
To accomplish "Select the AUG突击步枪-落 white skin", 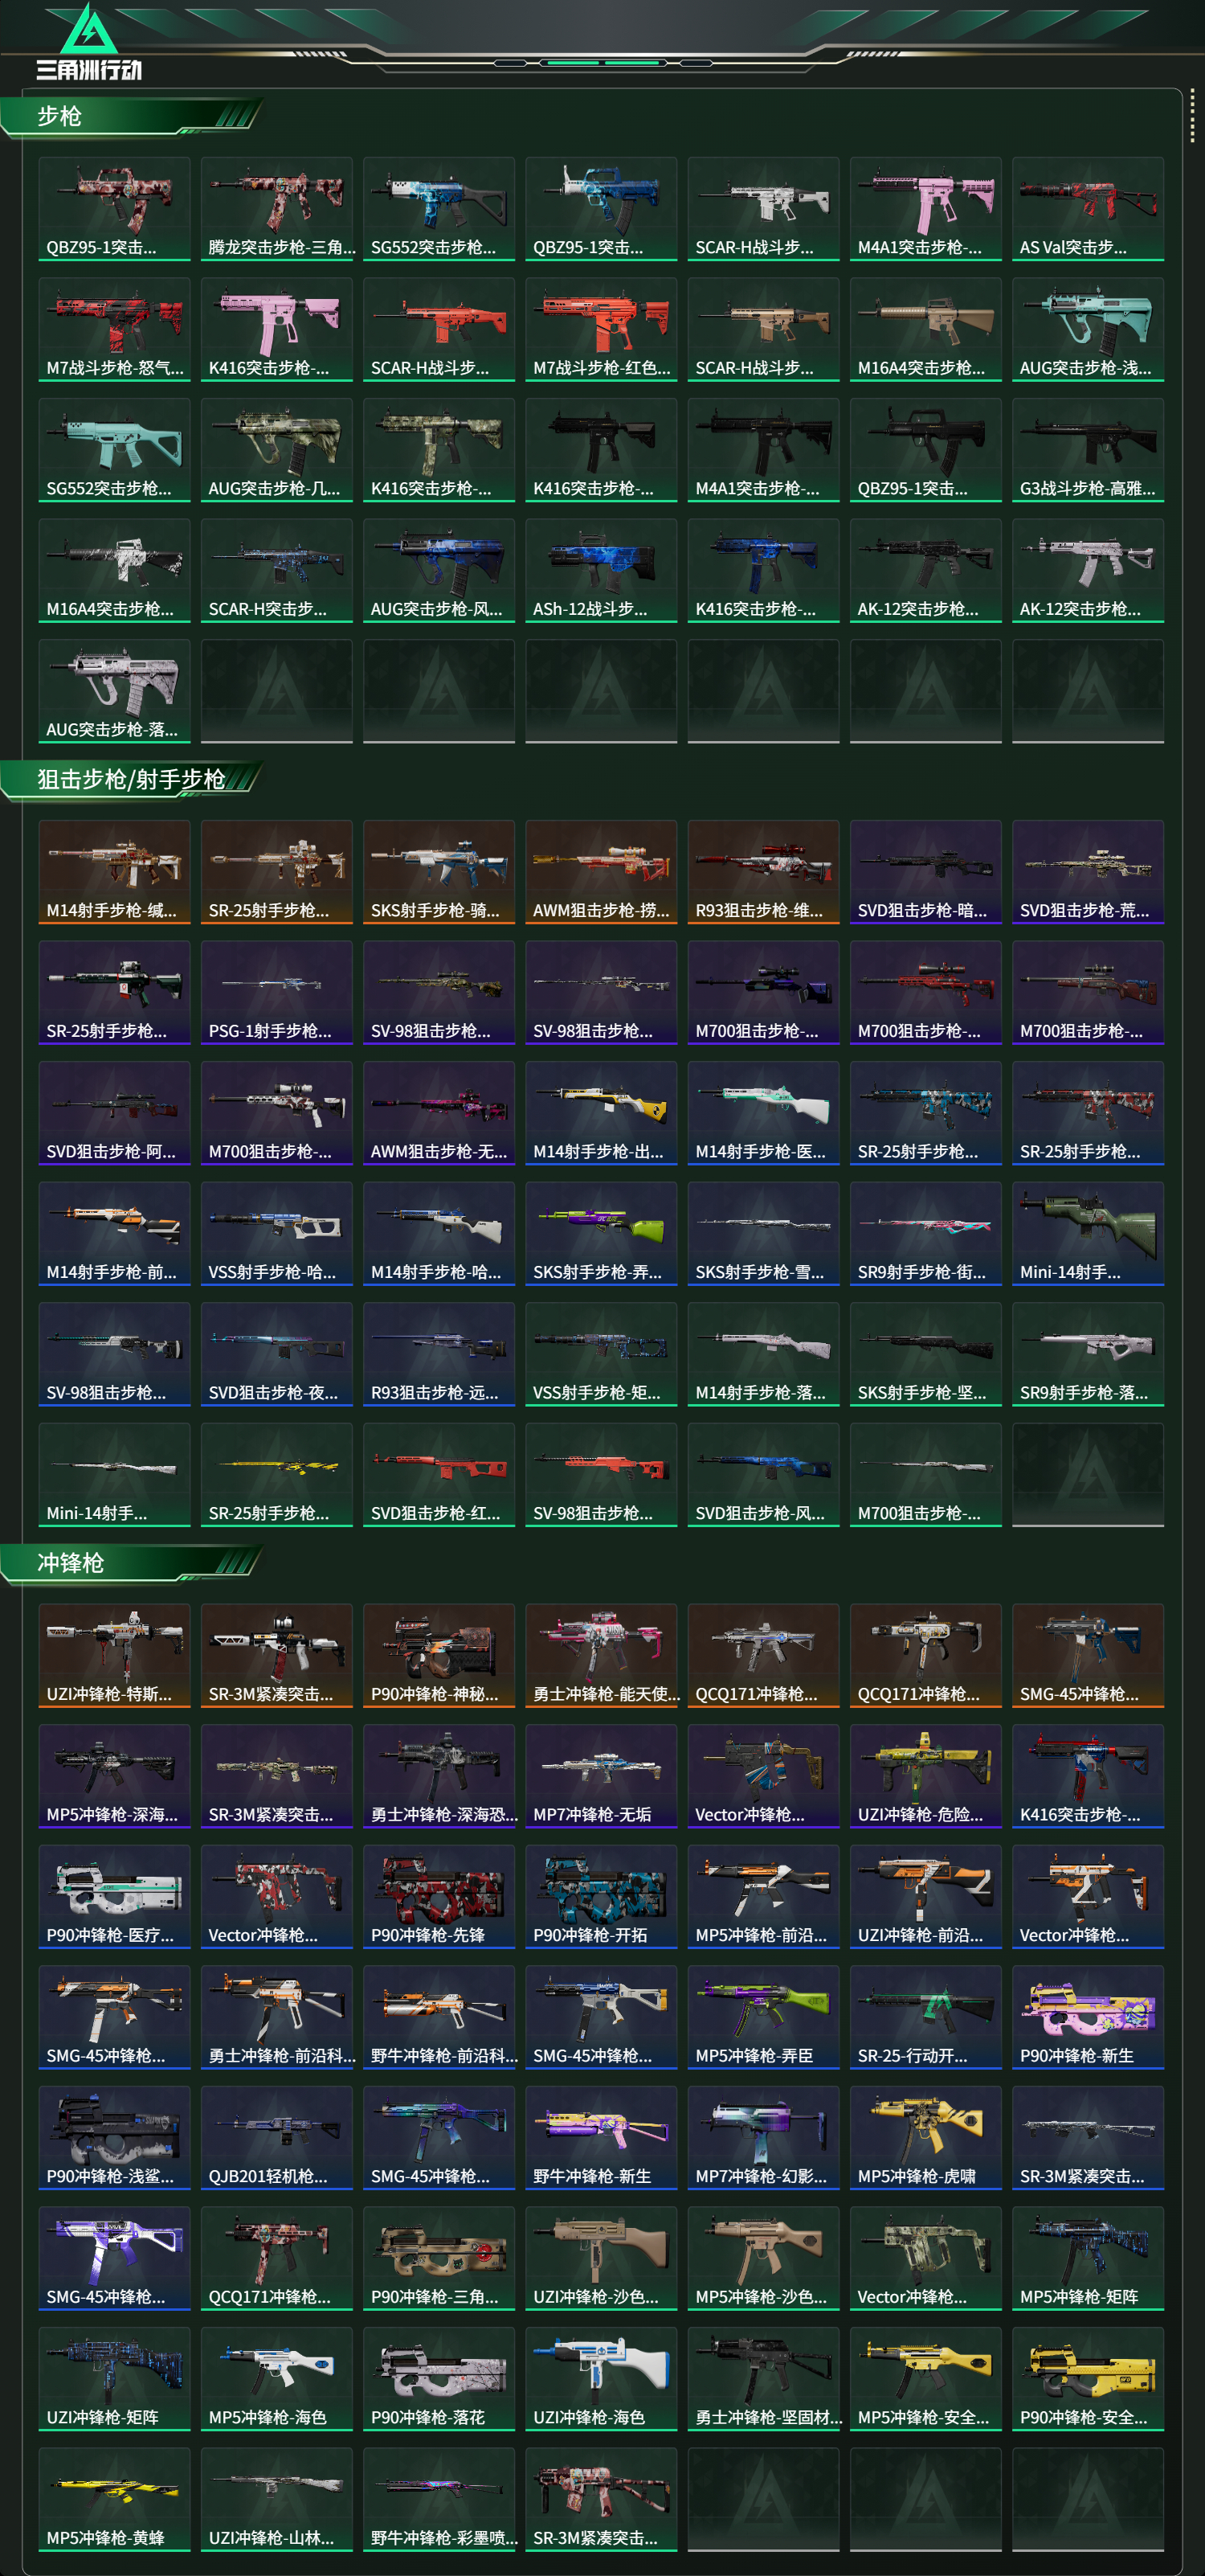I will pos(114,691).
